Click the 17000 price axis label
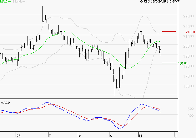Image resolution: width=196 pixels, height=138 pixels. (x=188, y=76)
